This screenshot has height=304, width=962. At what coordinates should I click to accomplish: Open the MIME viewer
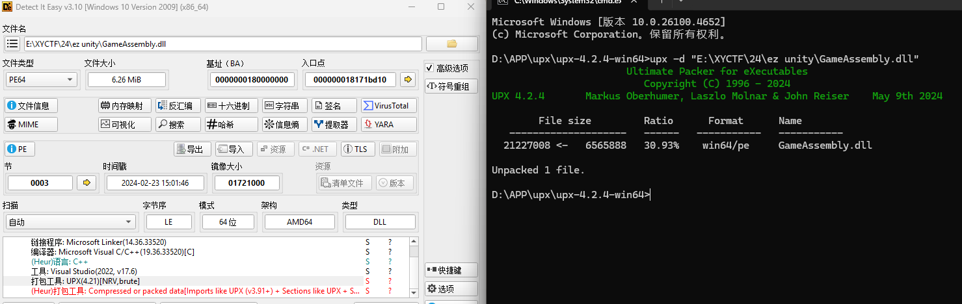click(x=31, y=124)
